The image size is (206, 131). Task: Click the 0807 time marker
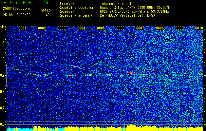click(x=140, y=28)
